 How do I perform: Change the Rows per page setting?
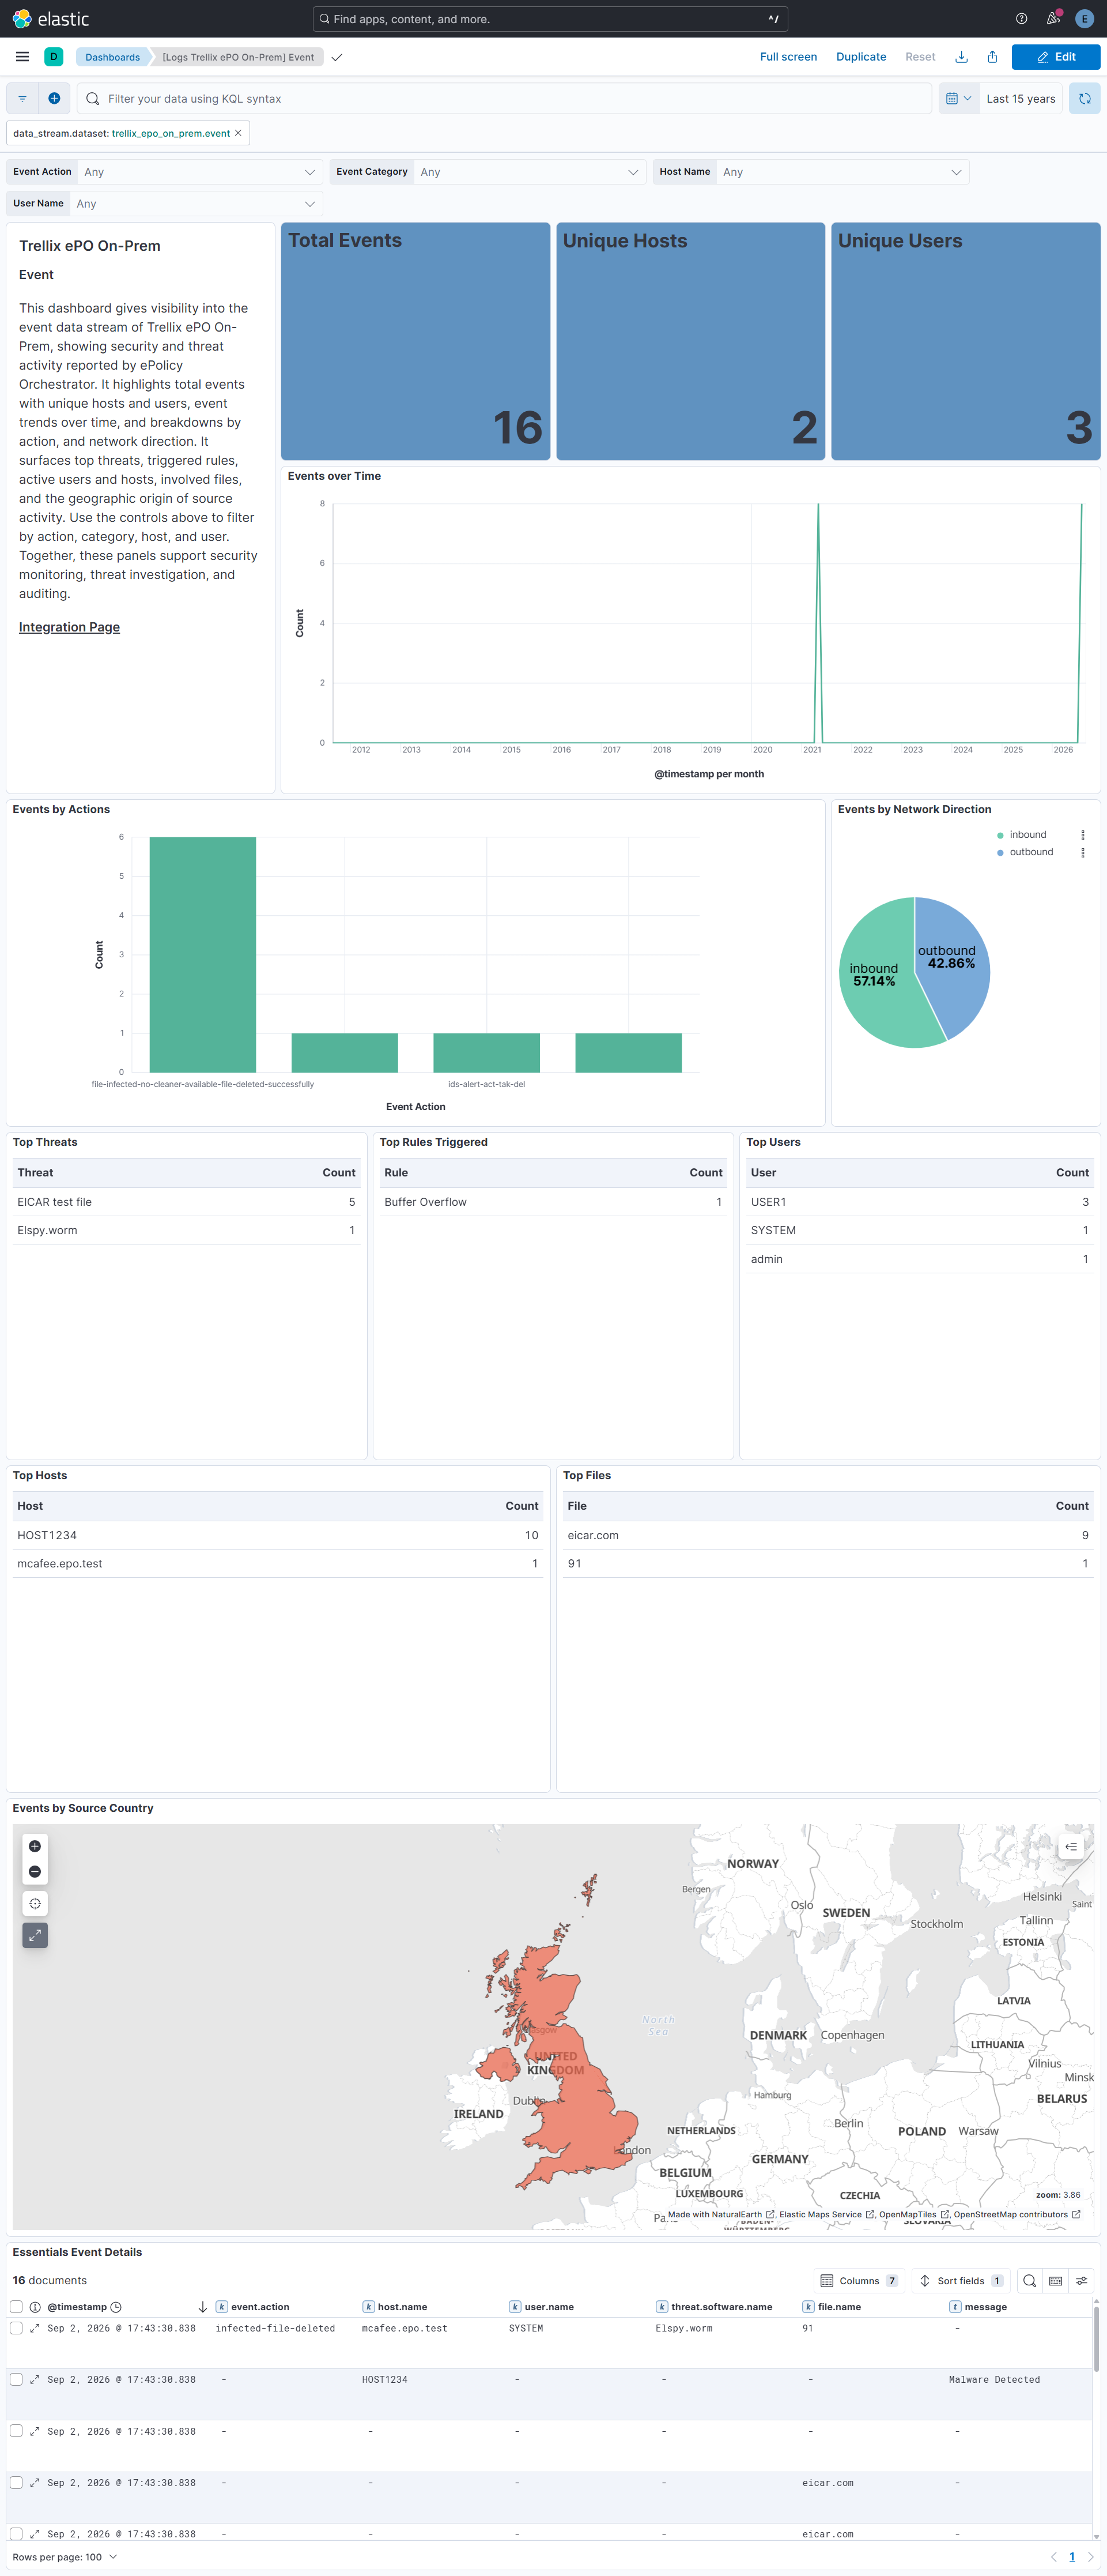pos(65,2557)
